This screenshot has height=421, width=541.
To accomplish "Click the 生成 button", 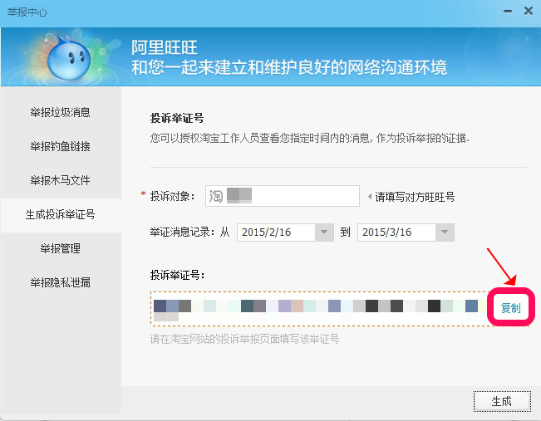I will (x=502, y=401).
